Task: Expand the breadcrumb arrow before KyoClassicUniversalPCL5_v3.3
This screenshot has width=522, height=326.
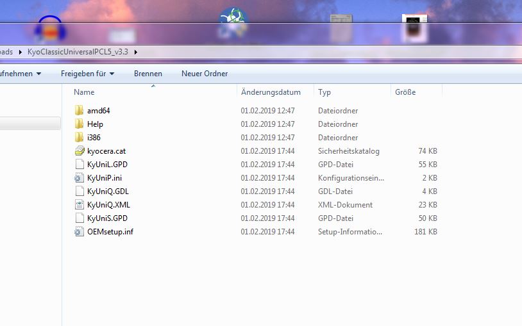Action: (21, 52)
